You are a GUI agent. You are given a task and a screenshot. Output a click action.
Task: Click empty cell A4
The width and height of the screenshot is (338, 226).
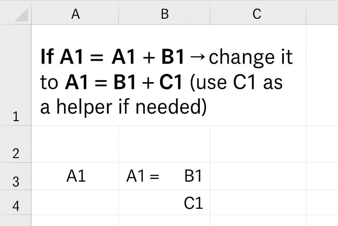(x=75, y=203)
